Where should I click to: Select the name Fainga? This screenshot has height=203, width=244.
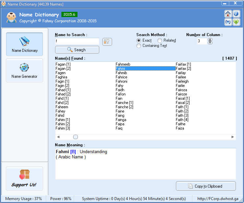pyautogui.click(x=121, y=120)
